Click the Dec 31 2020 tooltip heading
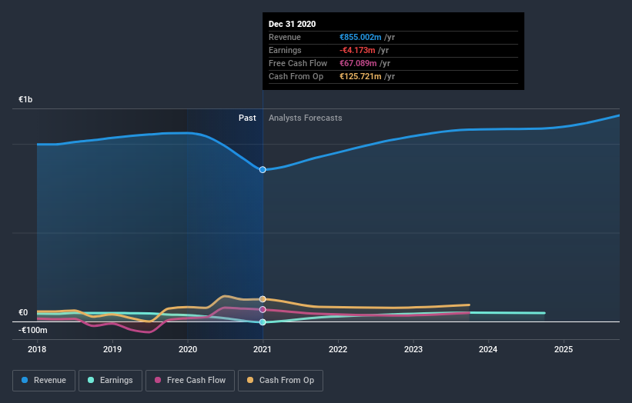Screen dimensions: 632x403 pyautogui.click(x=293, y=24)
